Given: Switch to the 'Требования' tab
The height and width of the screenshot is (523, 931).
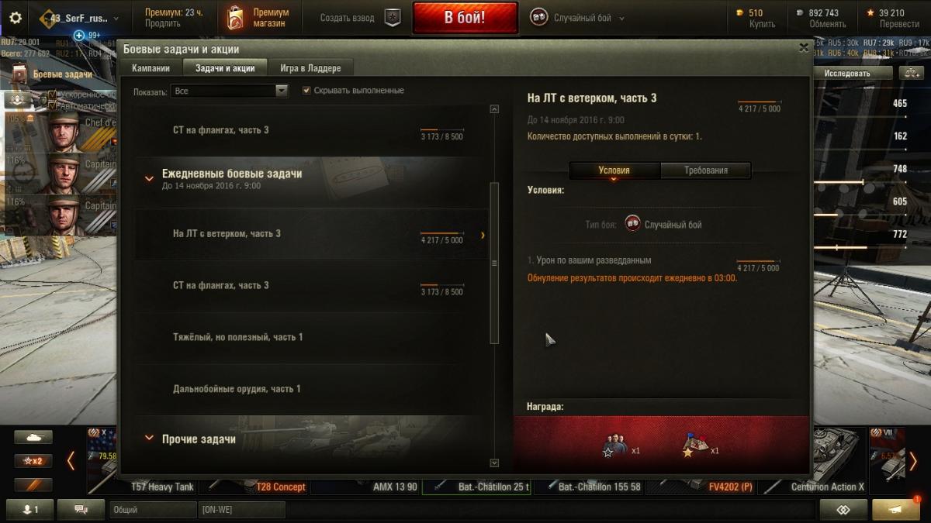Looking at the screenshot, I should point(706,170).
